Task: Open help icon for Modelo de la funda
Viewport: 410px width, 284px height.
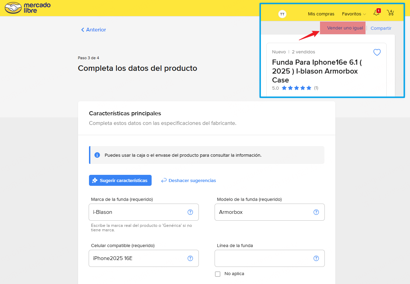Action: [316, 212]
